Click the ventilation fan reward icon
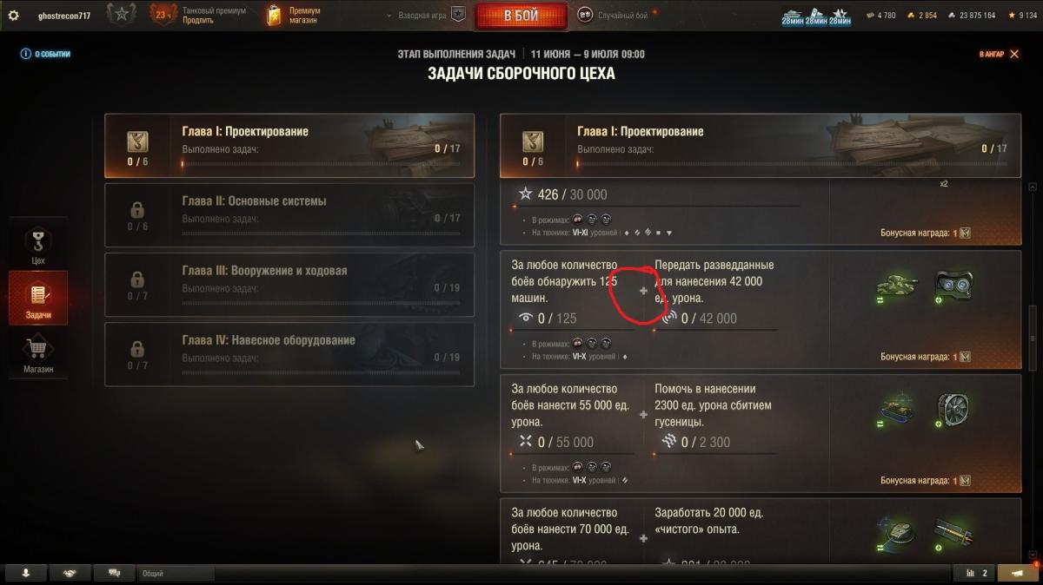The image size is (1043, 585). click(x=953, y=410)
